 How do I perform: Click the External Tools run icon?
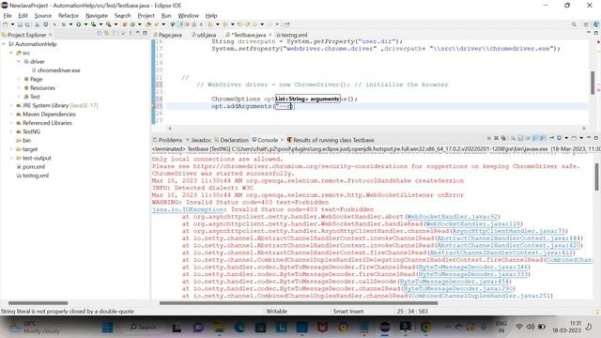(x=109, y=24)
